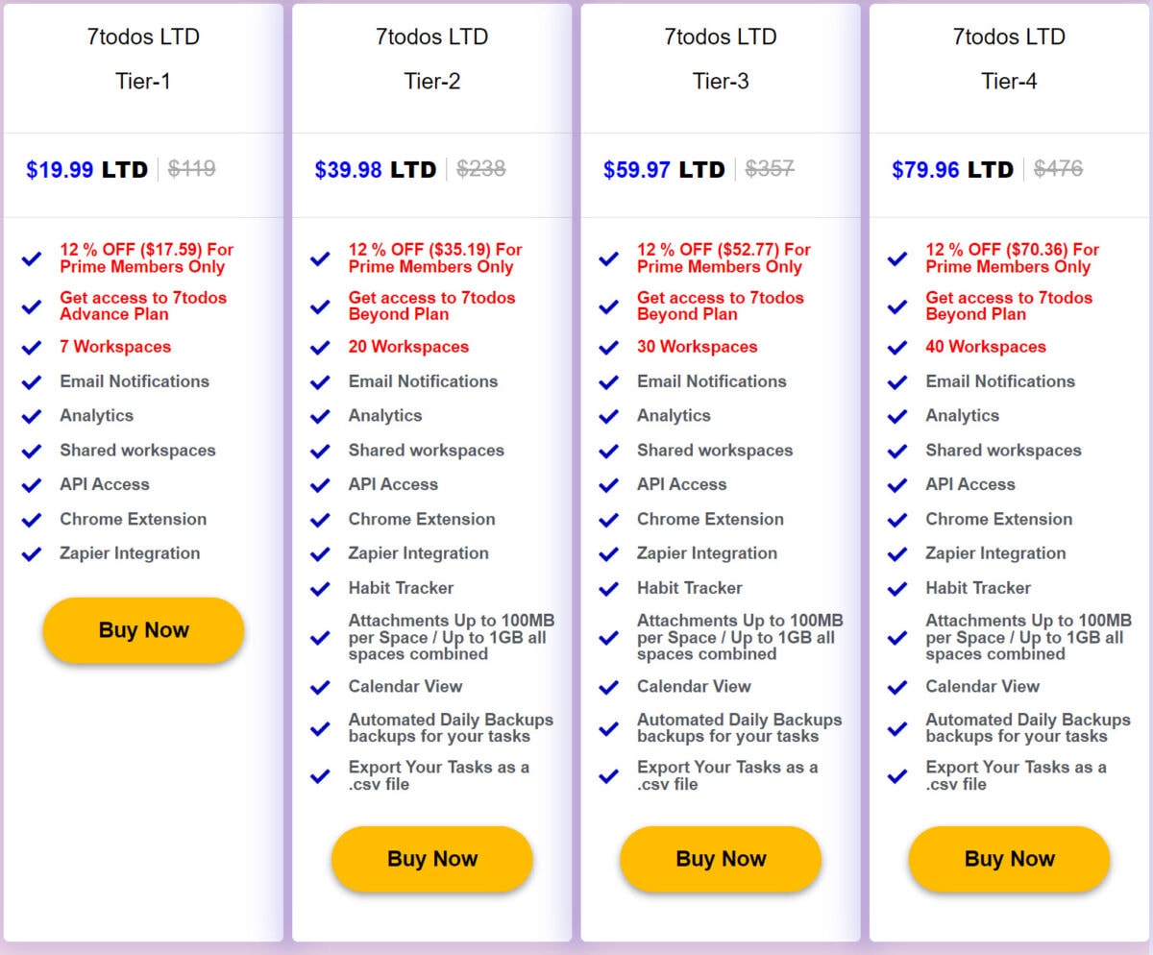
Task: Select the checkmark next to Tier-2 Analytics
Action: pos(319,416)
